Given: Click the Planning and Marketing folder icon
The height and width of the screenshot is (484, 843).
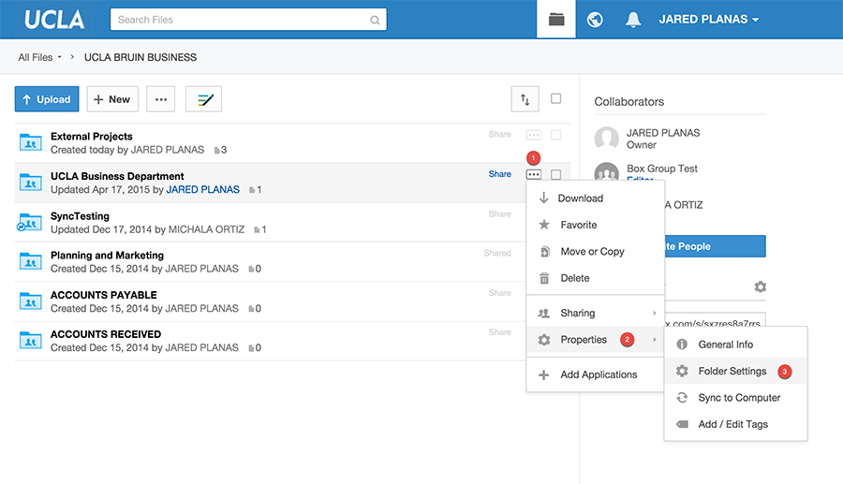Looking at the screenshot, I should [x=31, y=261].
